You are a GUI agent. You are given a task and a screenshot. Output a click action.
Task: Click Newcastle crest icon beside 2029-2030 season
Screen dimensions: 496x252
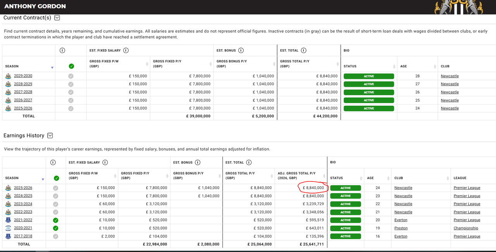click(8, 76)
